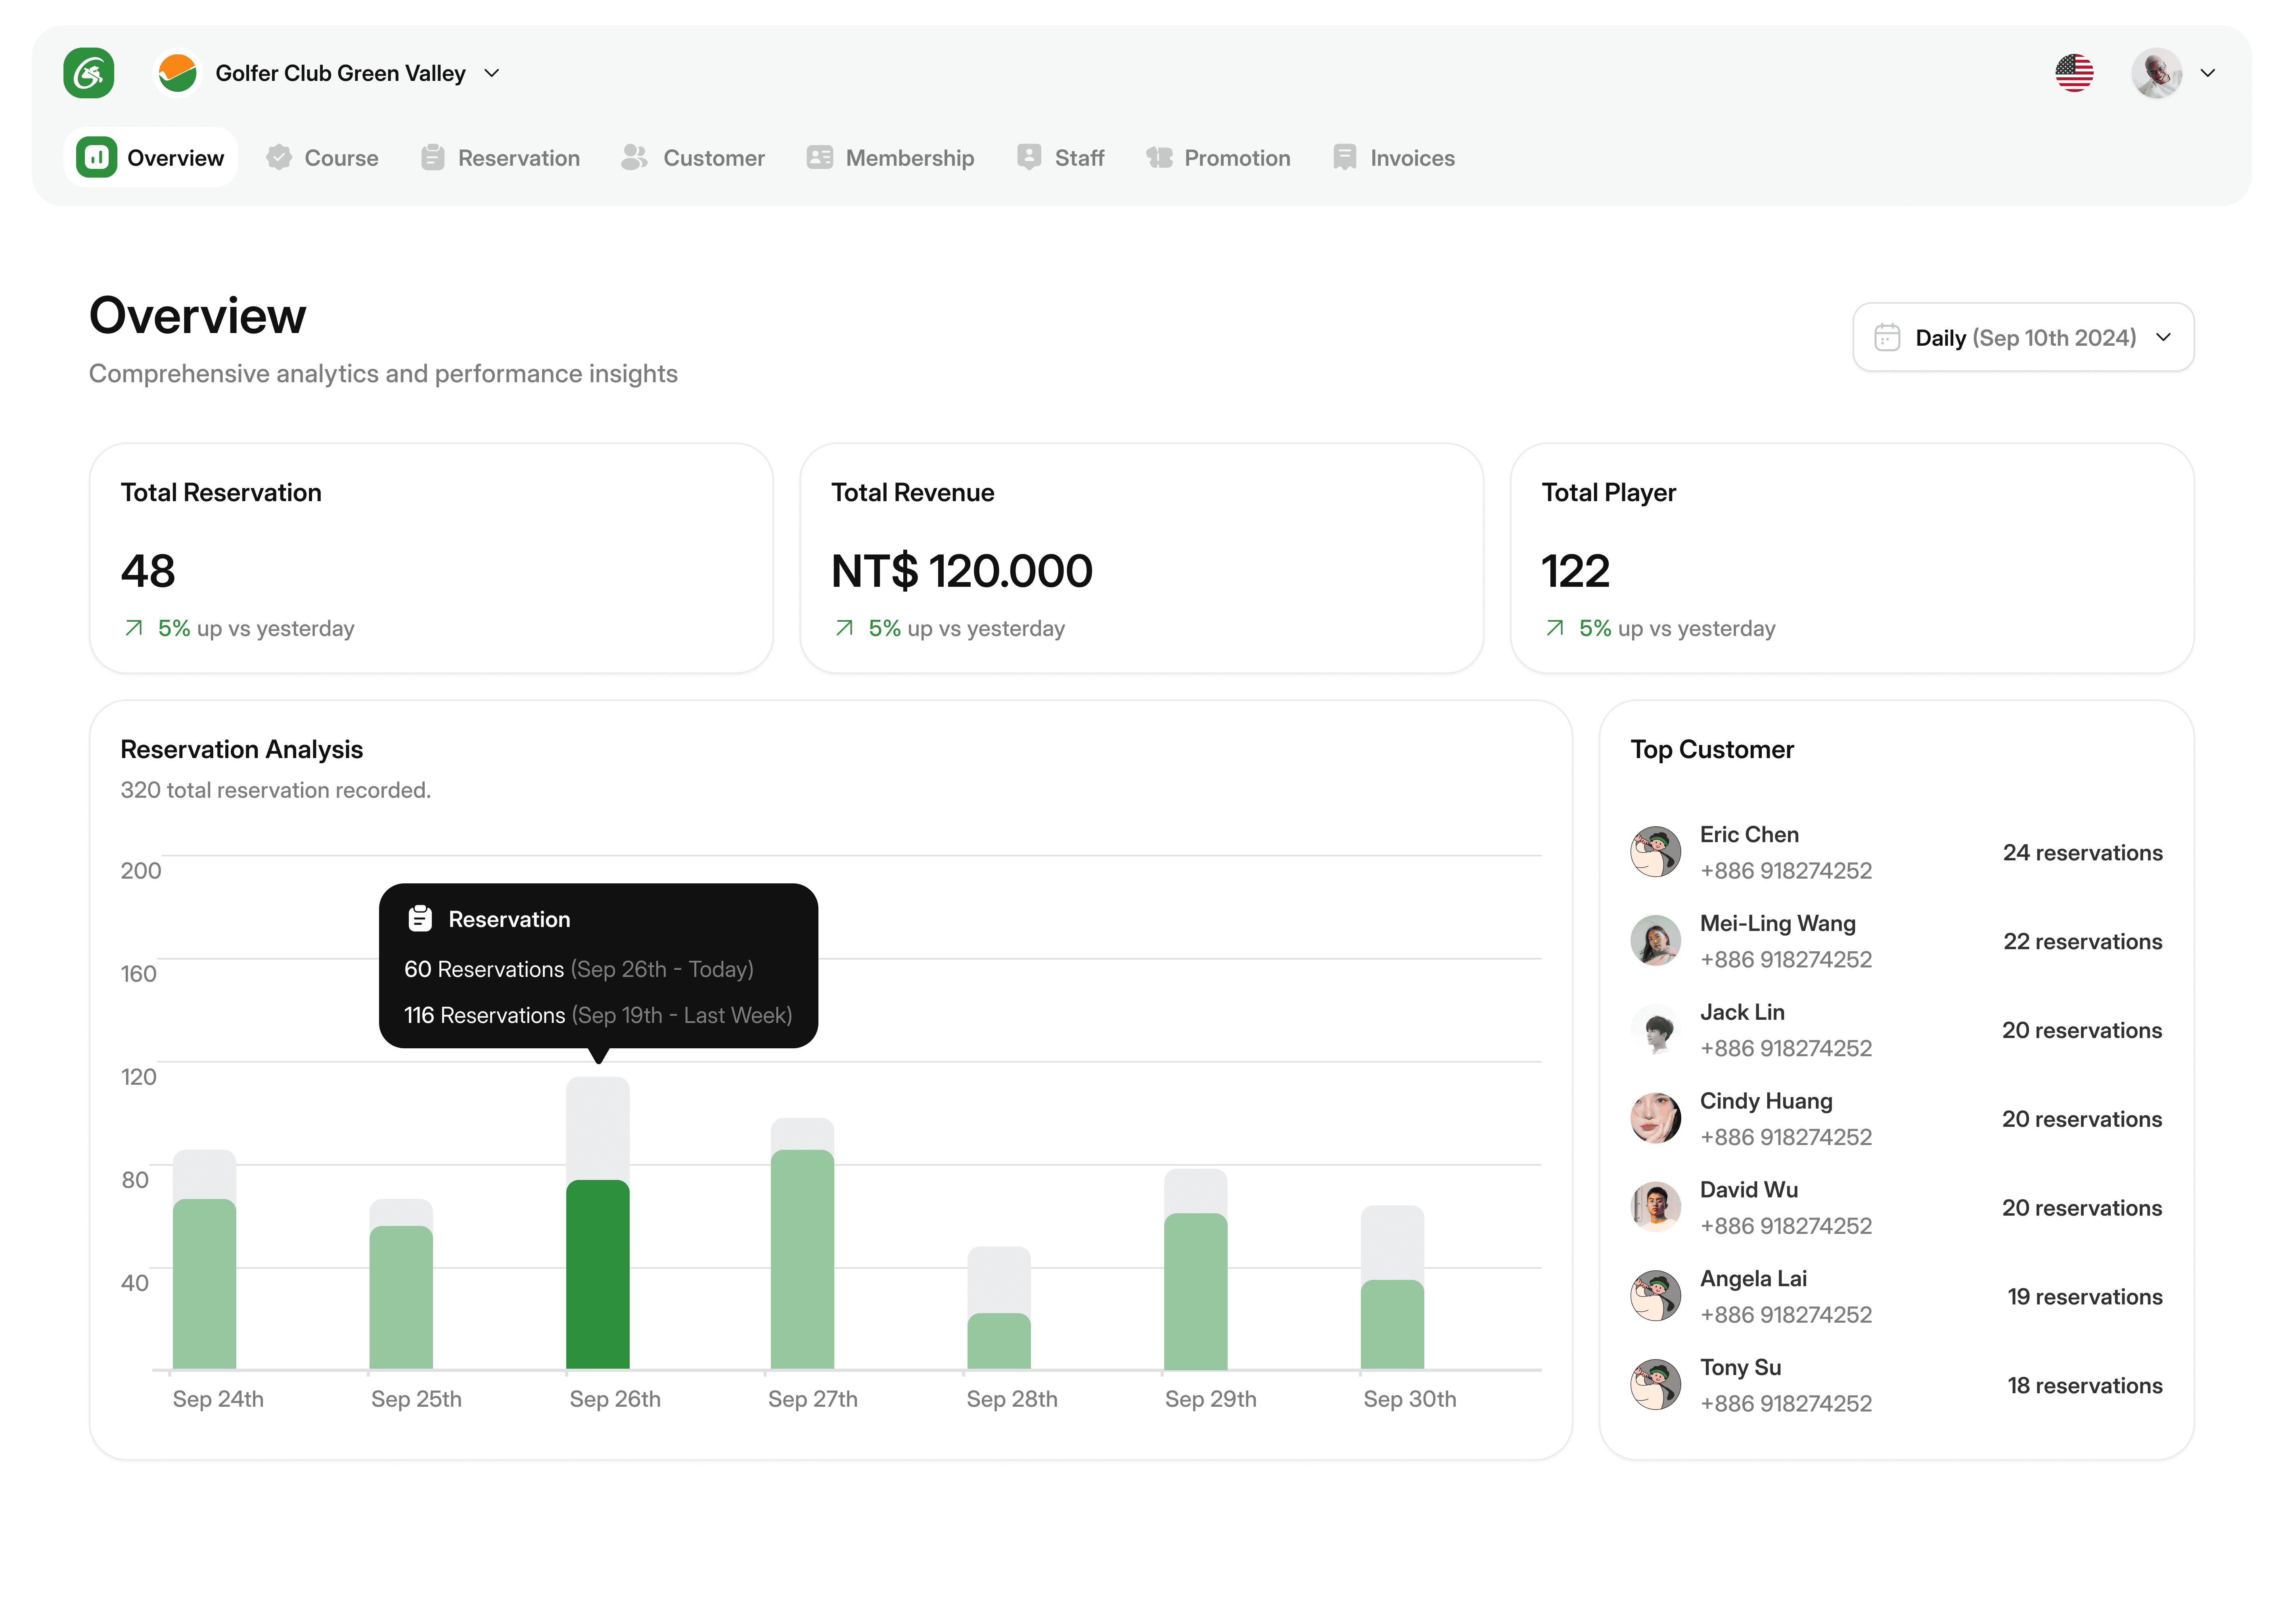Click the green golf app logo

coord(88,73)
